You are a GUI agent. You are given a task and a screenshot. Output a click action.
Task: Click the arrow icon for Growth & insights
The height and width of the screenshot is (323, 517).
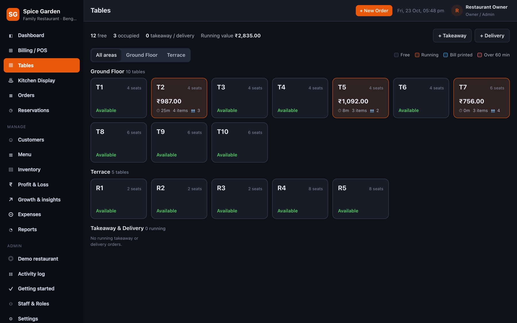point(11,199)
